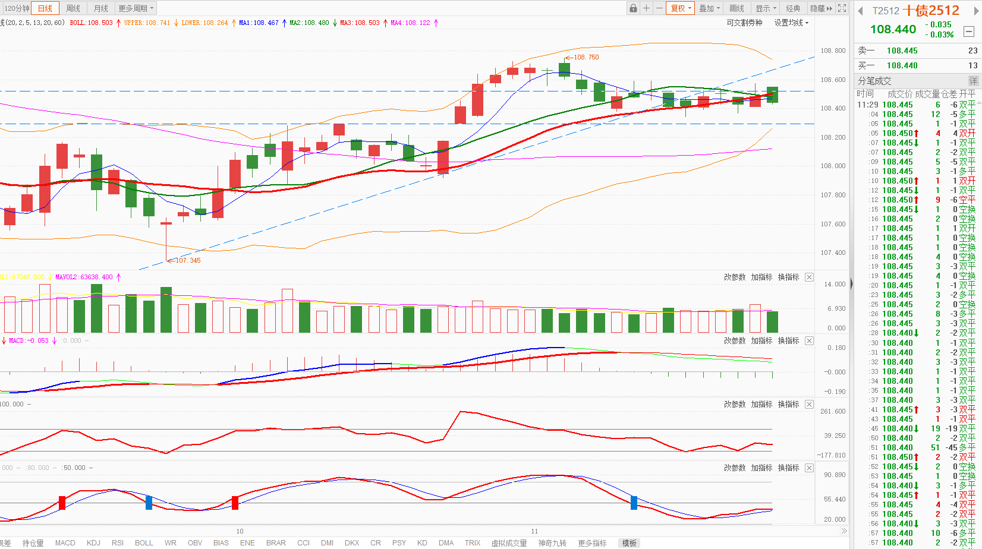The width and height of the screenshot is (982, 549).
Task: Click 可交割券种 link
Action: [x=744, y=23]
